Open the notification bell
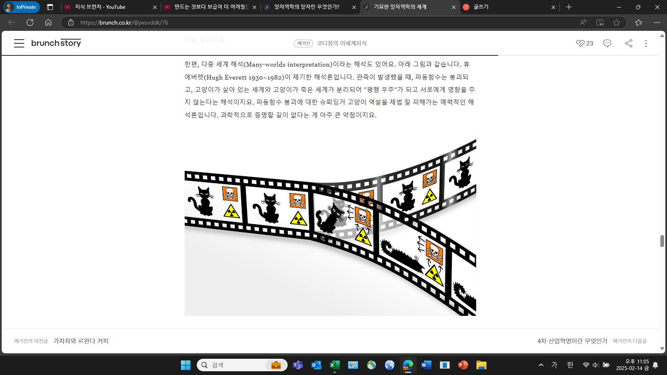 pos(655,365)
